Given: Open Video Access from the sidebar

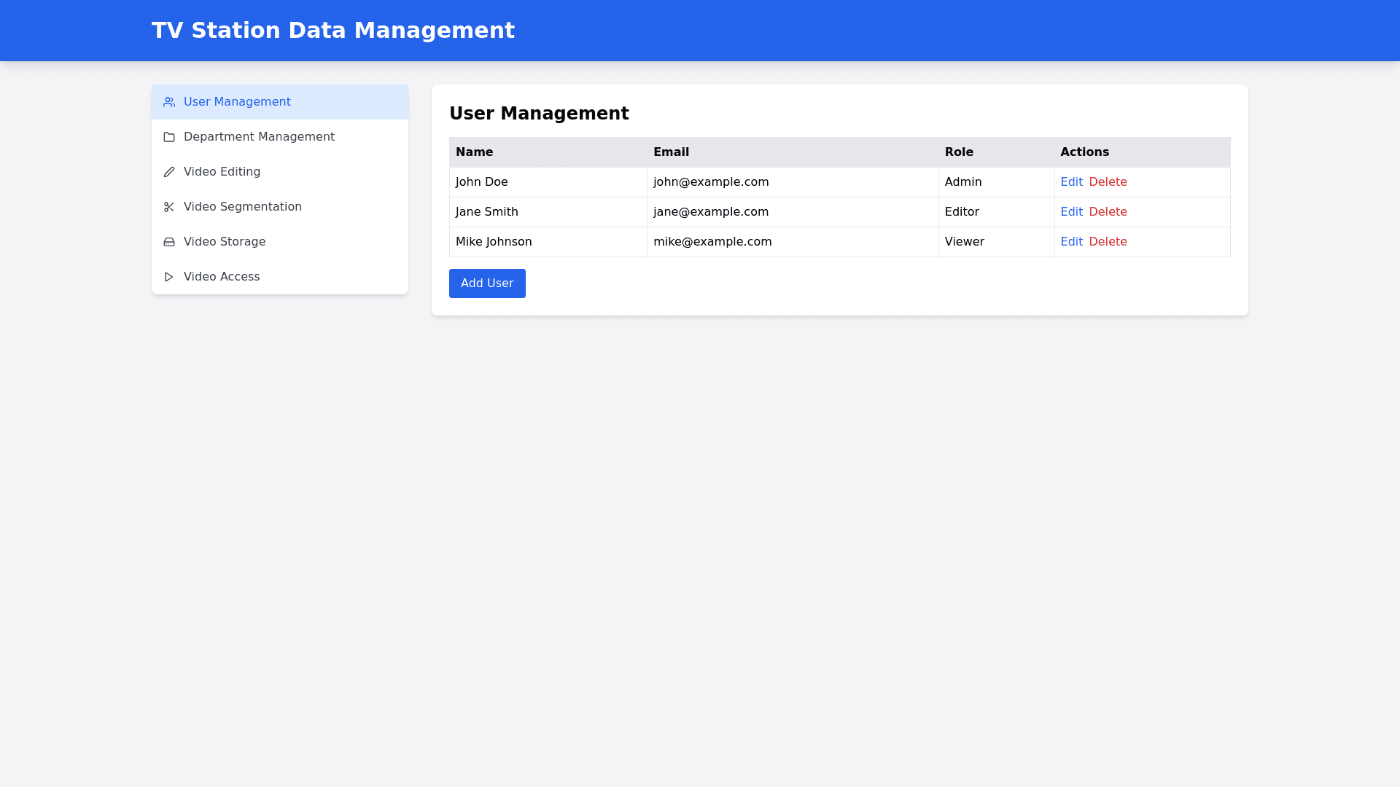Looking at the screenshot, I should [x=221, y=277].
